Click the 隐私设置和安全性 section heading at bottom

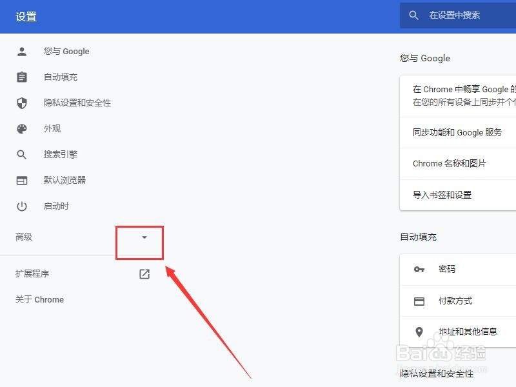[x=437, y=373]
